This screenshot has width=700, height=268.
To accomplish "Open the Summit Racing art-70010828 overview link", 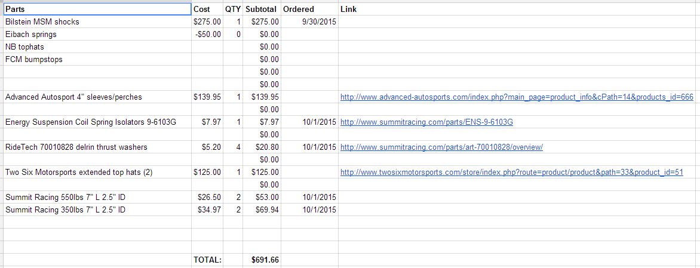I will pos(441,147).
